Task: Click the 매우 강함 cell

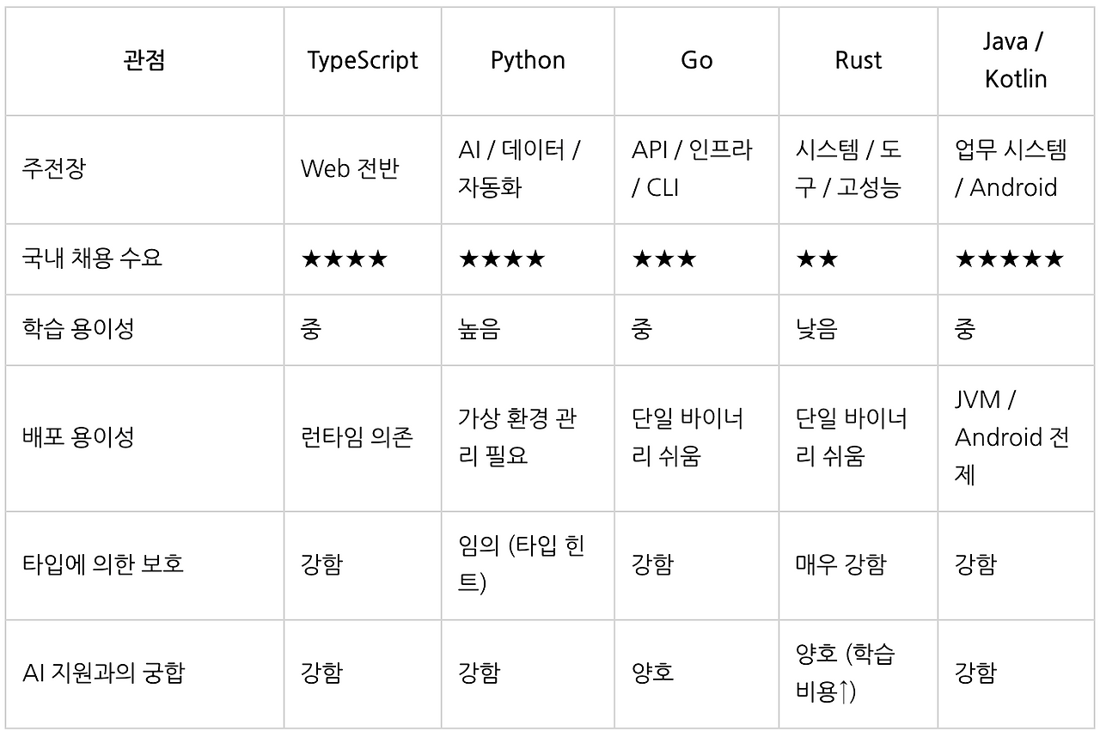Action: click(x=840, y=564)
